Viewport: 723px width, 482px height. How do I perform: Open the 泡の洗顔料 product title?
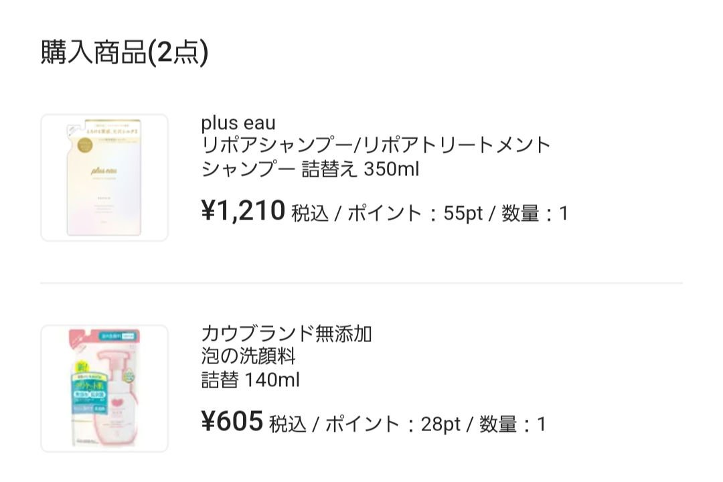point(248,355)
